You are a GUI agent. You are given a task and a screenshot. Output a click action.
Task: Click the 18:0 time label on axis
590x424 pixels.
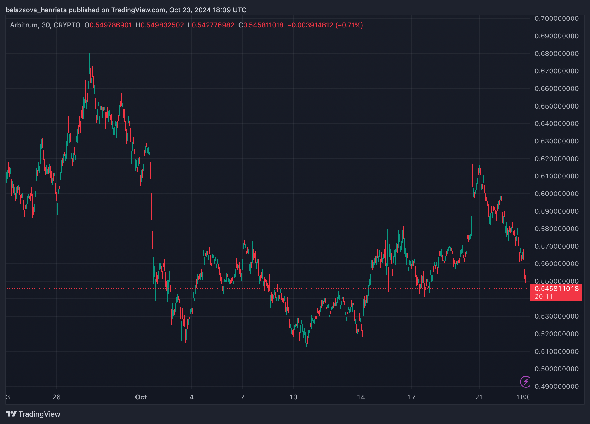[x=523, y=397]
